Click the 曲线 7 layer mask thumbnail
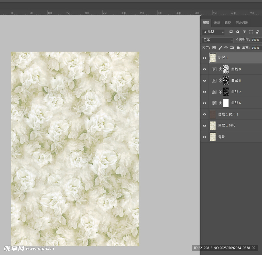This screenshot has height=255, width=262. pos(226,92)
